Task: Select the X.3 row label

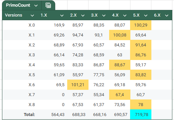Action: tap(32, 55)
